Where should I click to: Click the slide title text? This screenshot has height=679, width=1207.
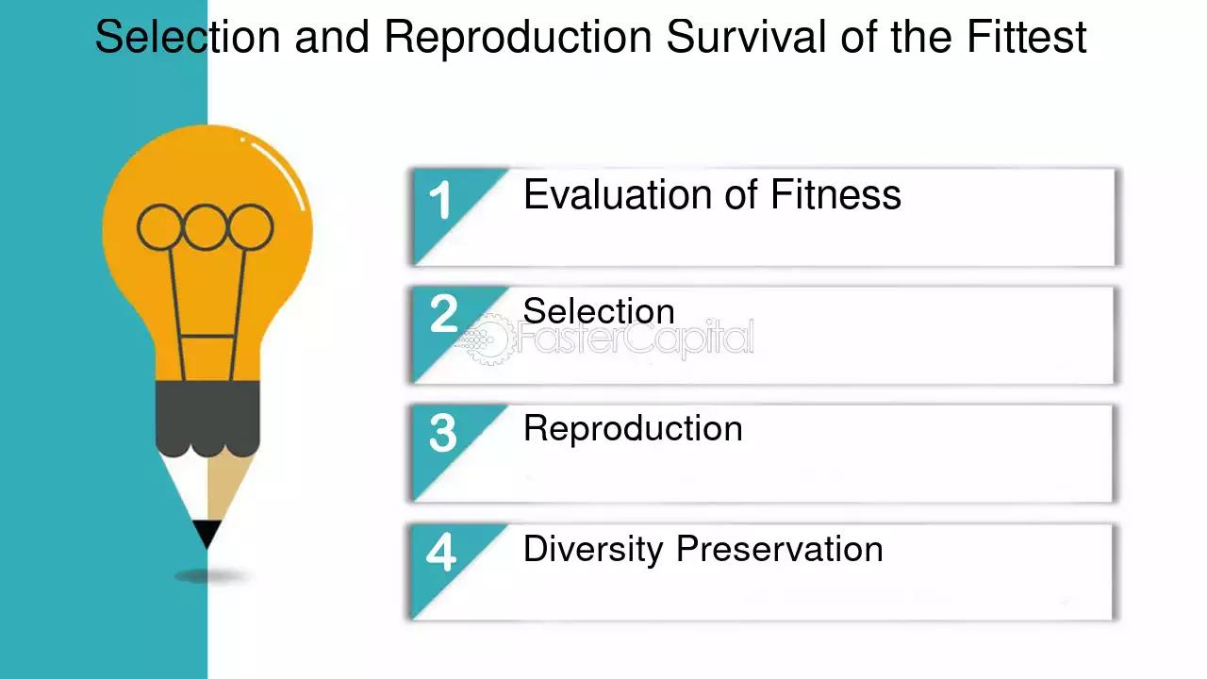tap(590, 38)
